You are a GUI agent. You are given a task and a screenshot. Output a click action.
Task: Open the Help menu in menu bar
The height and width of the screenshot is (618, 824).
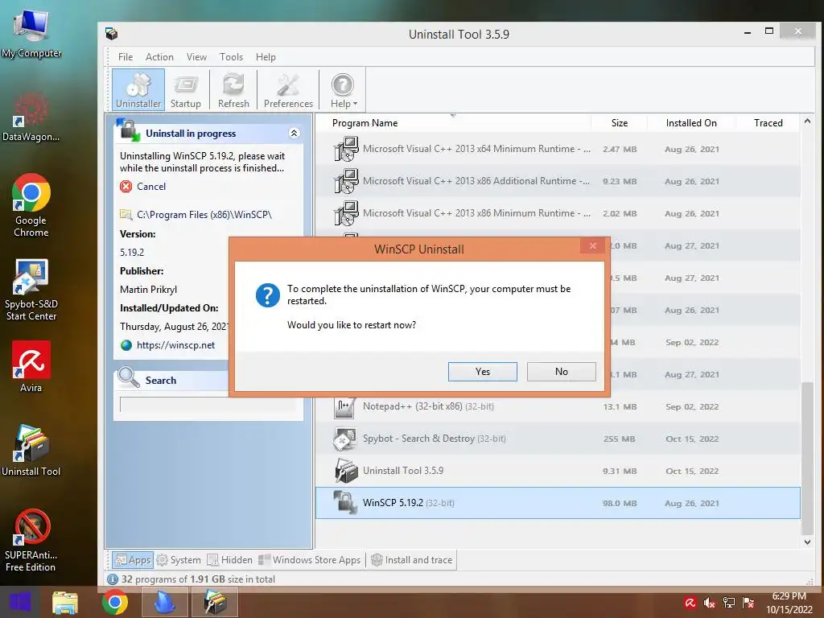[x=266, y=57]
